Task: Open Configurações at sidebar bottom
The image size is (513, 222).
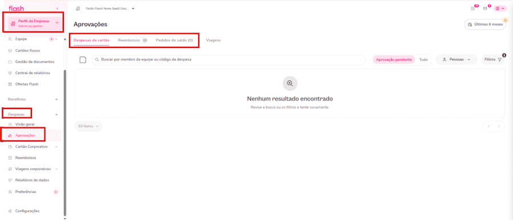Action: point(27,211)
